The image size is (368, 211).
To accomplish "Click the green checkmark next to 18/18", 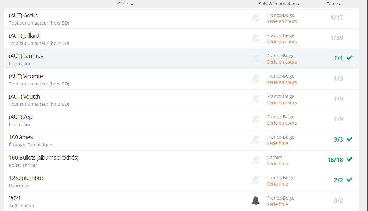I will pyautogui.click(x=349, y=160).
